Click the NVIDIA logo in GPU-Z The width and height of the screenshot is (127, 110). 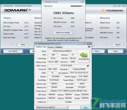coord(84,56)
